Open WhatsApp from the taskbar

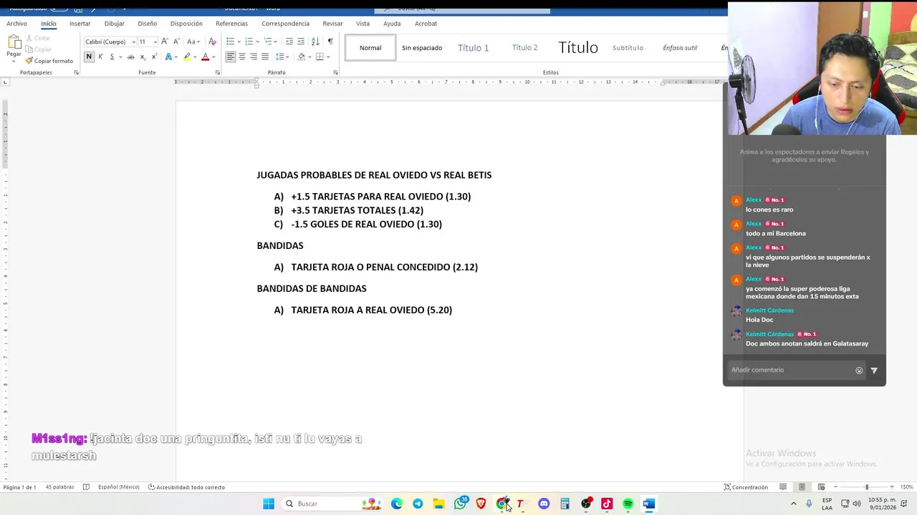click(x=461, y=504)
